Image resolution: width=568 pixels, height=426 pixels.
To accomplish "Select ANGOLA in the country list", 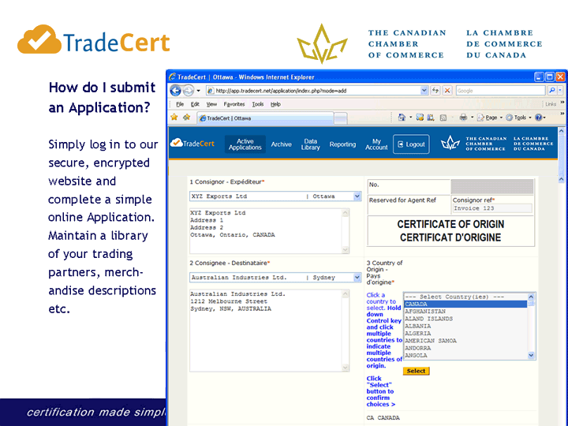I will pos(465,355).
